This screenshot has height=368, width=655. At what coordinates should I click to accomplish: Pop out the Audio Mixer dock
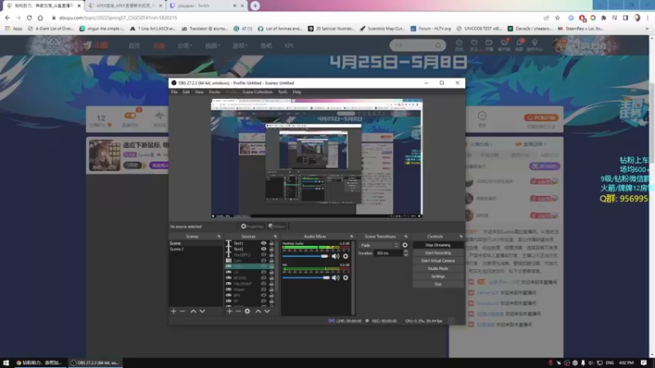point(351,236)
